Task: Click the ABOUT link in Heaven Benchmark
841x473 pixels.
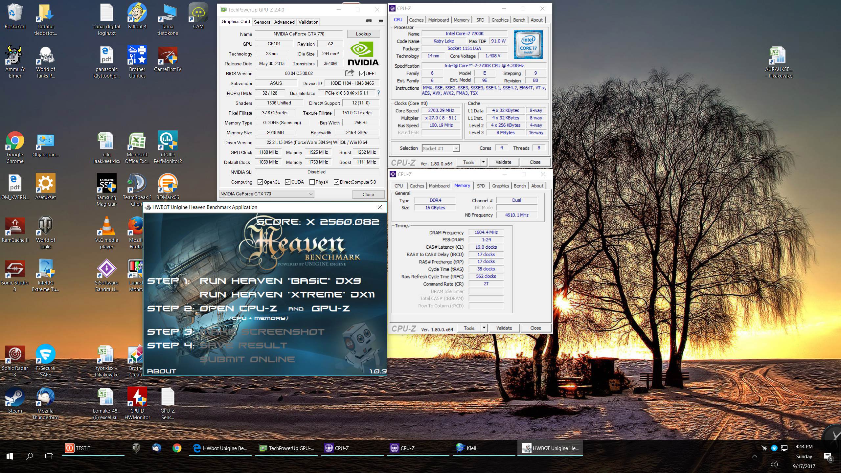Action: [161, 371]
